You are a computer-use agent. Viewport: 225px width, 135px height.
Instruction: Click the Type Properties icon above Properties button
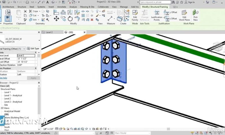[x=8, y=12]
